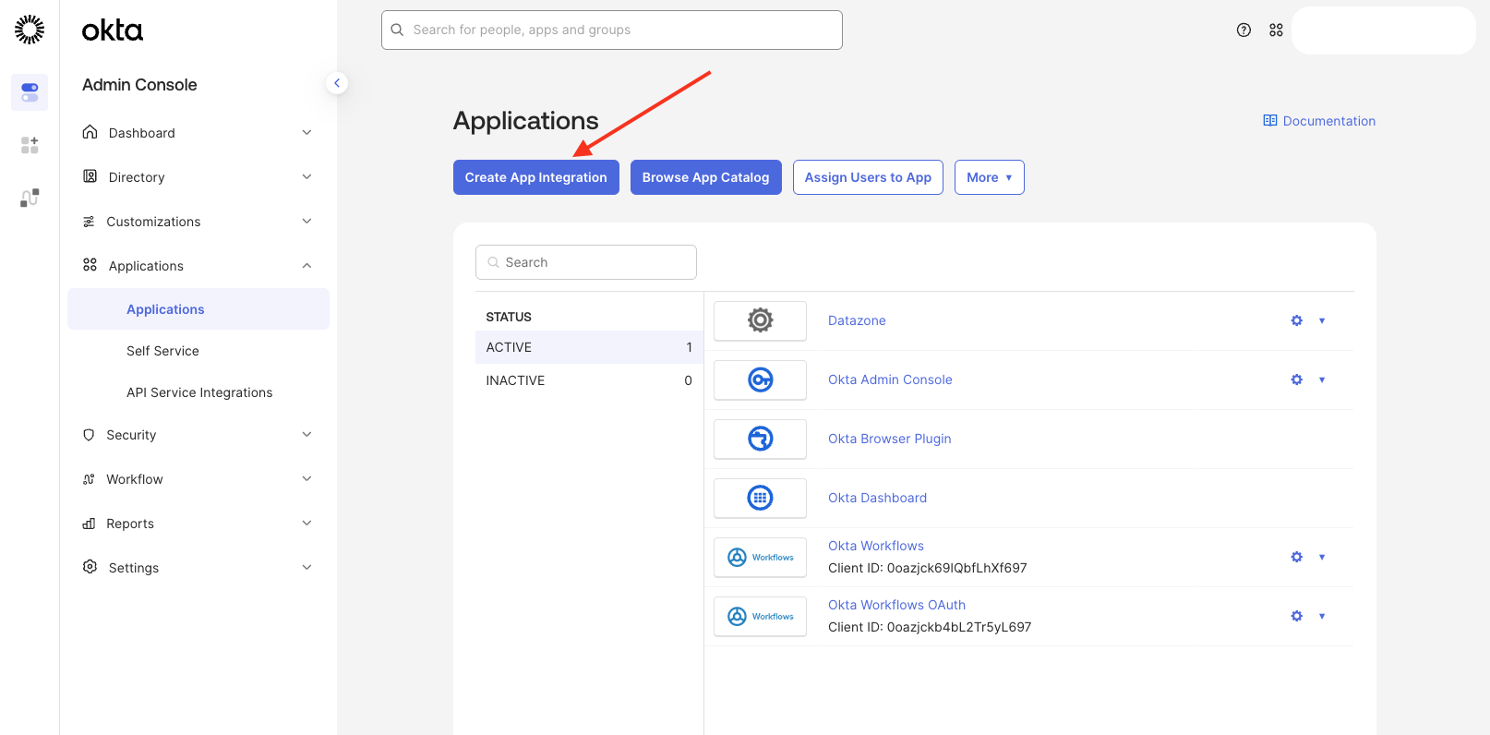This screenshot has height=735, width=1490.
Task: Open settings gear for Okta Workflows
Action: click(x=1296, y=557)
